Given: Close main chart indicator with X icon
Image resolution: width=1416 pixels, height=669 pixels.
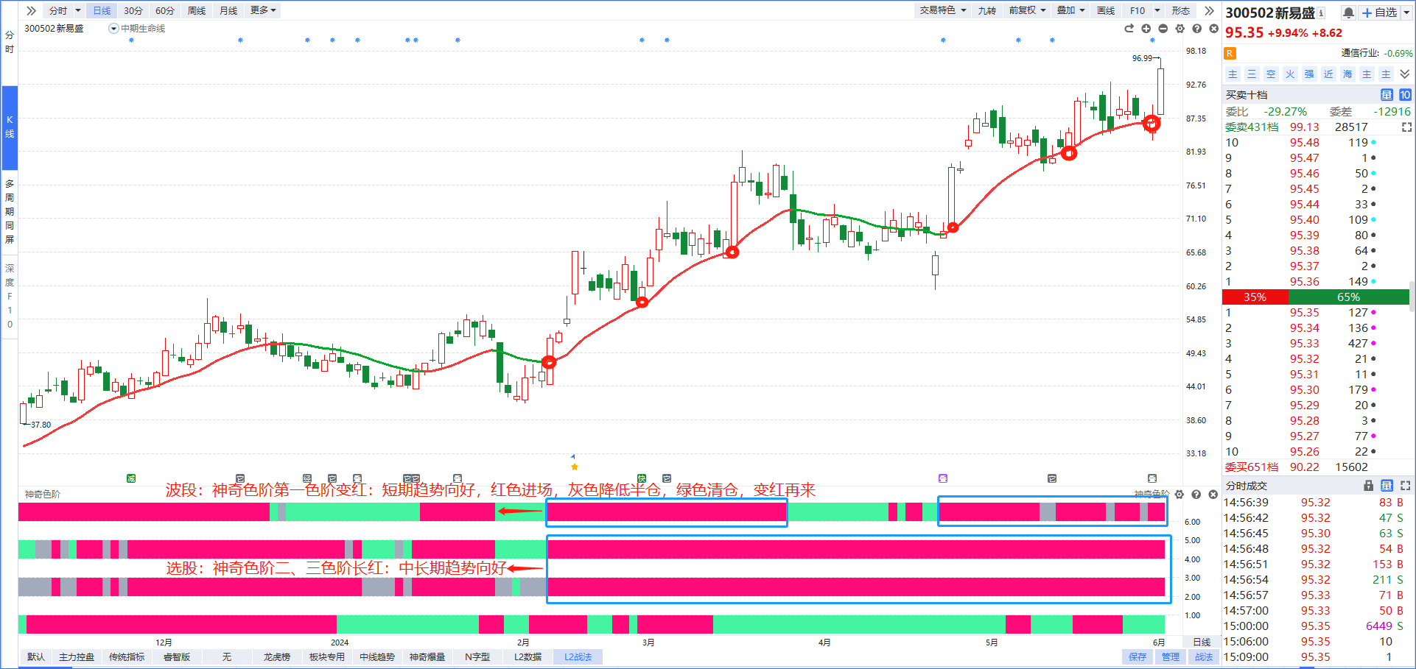Looking at the screenshot, I should tap(1213, 29).
